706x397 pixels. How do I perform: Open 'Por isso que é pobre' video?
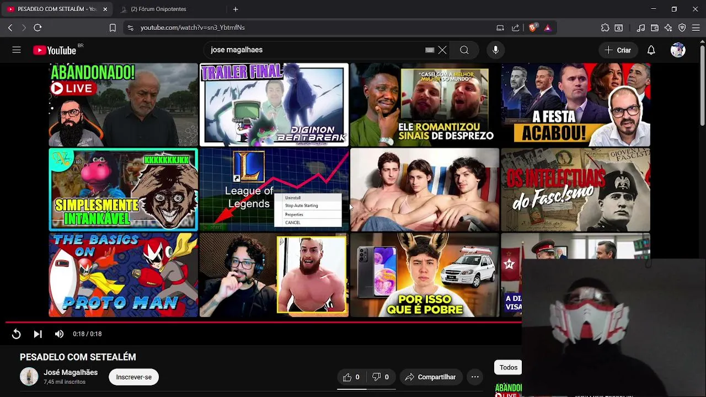pos(425,275)
